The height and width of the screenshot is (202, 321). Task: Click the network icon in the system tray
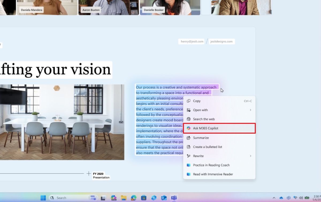(x=296, y=198)
